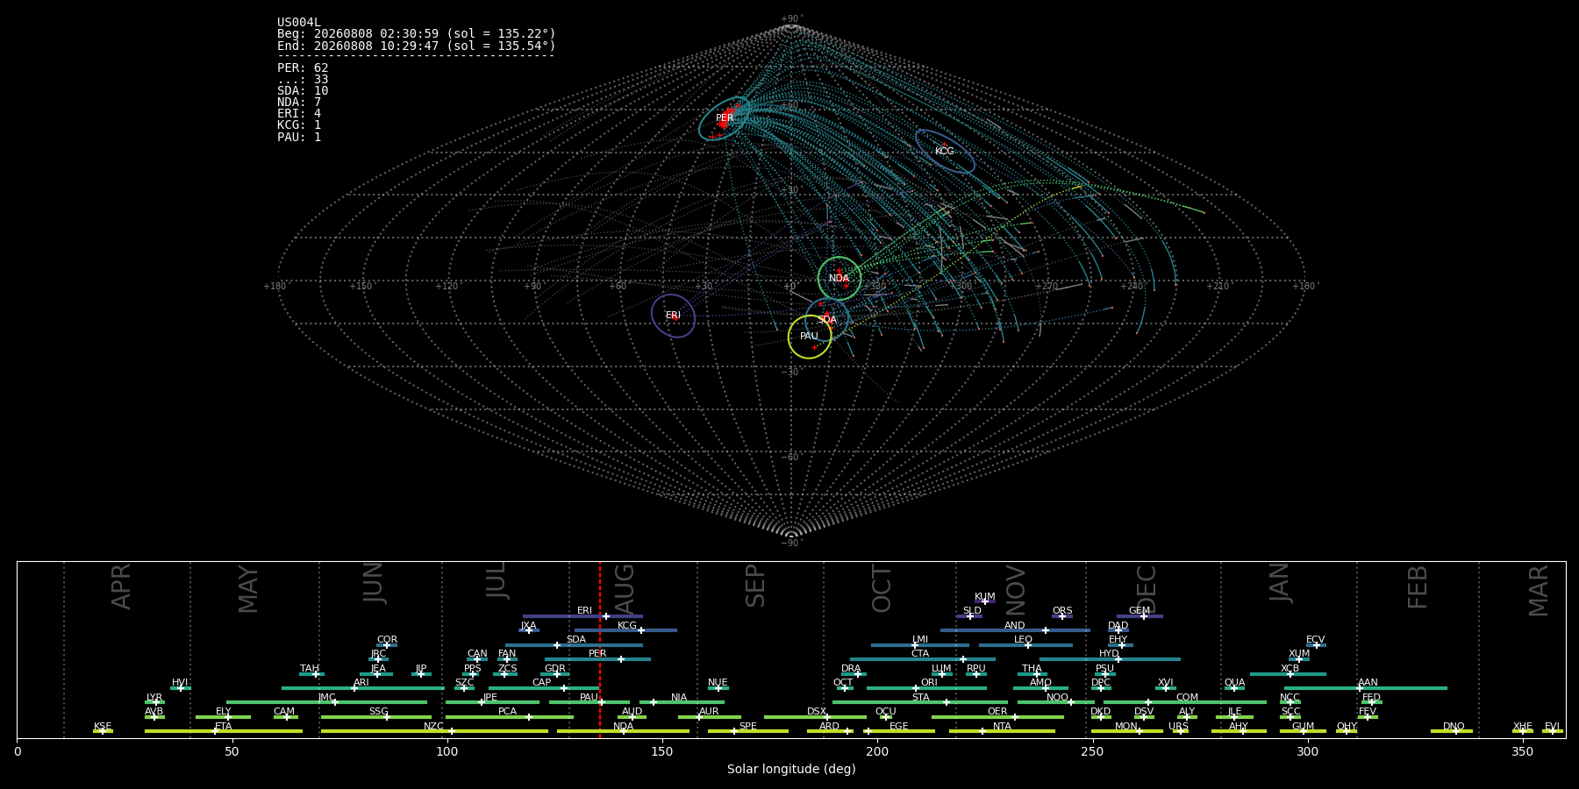This screenshot has width=1579, height=789.
Task: Click the STA shower activity bar
Action: (920, 702)
